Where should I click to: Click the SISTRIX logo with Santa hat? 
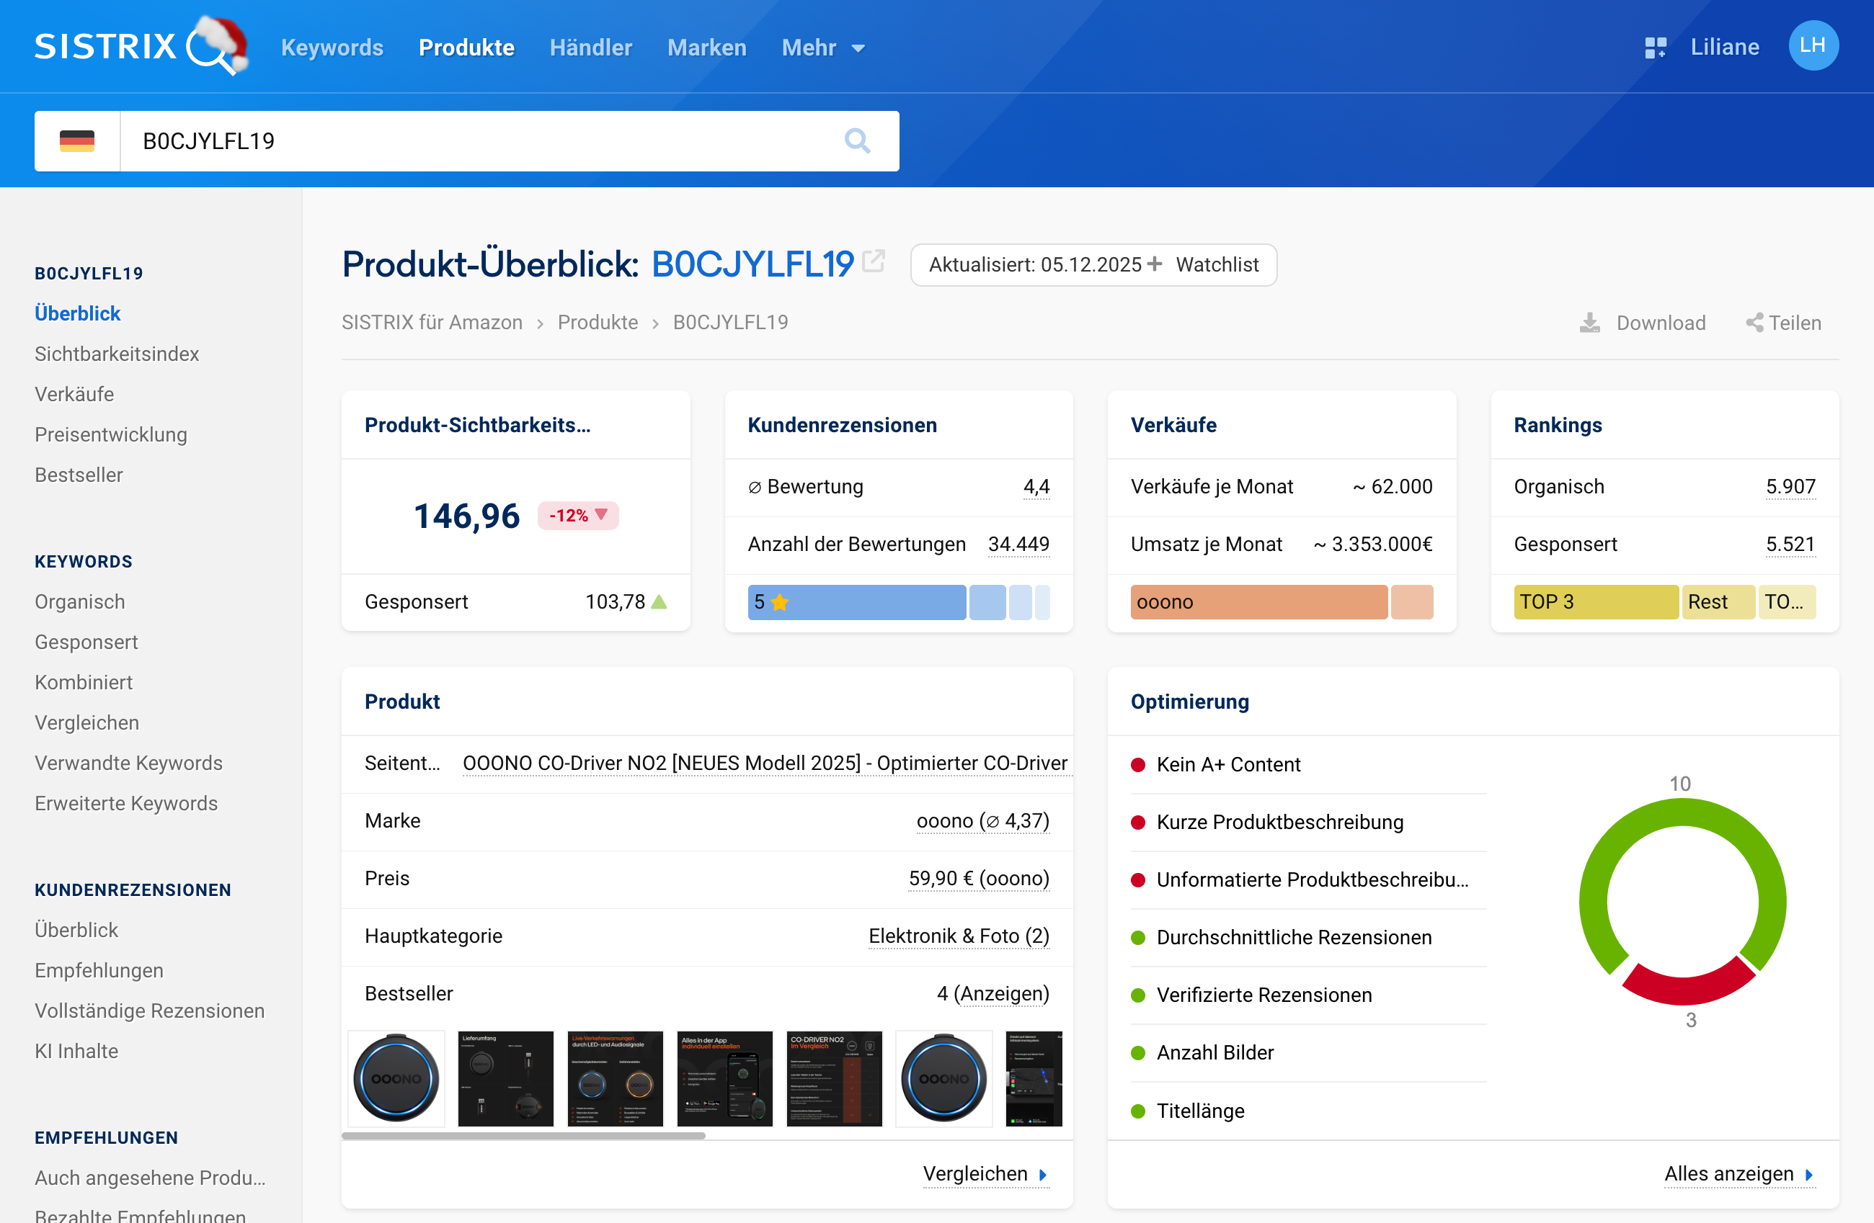coord(140,45)
